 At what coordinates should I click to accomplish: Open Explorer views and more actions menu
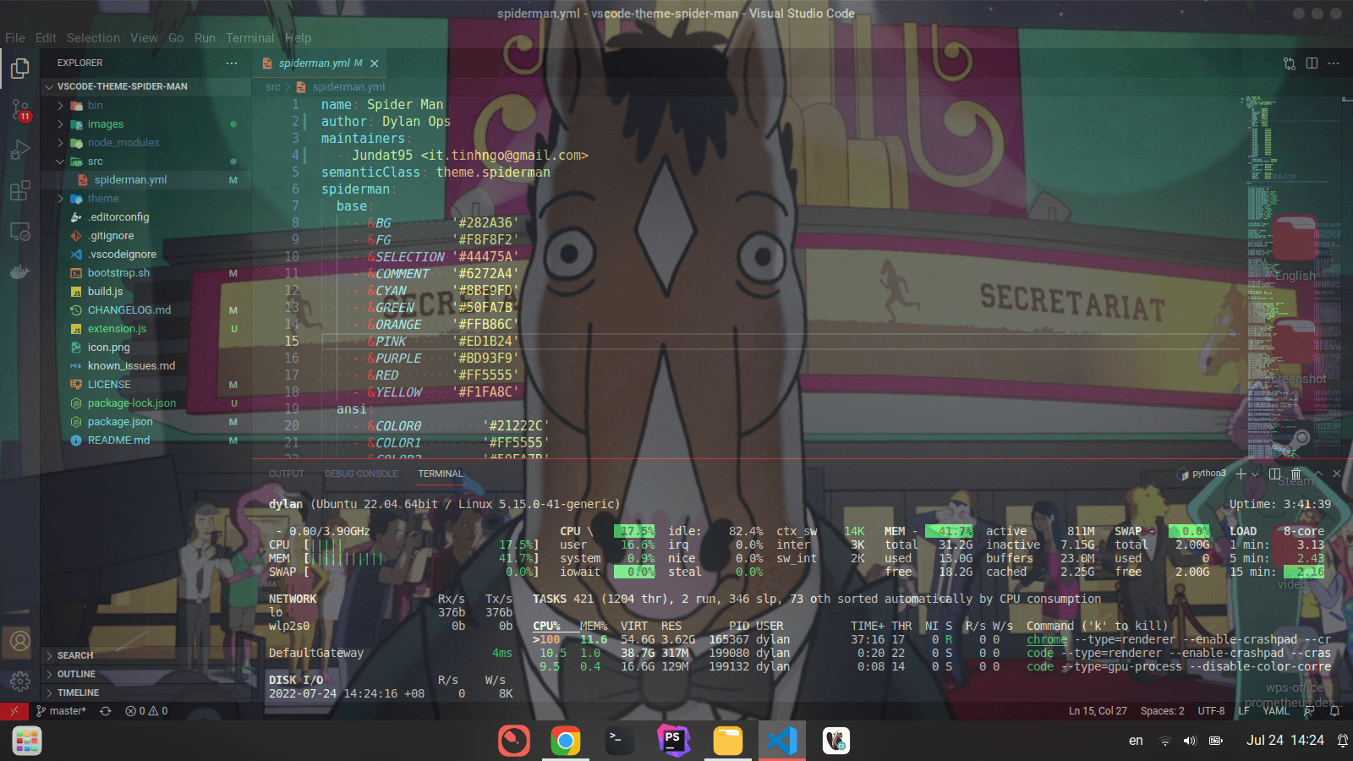point(232,63)
